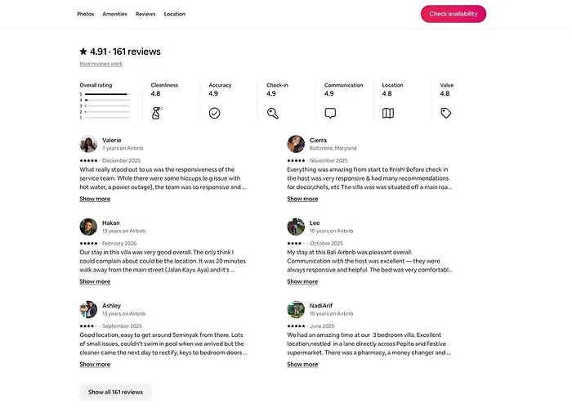Click the 5-star overall rating bar
This screenshot has height=409, width=572.
pyautogui.click(x=107, y=94)
